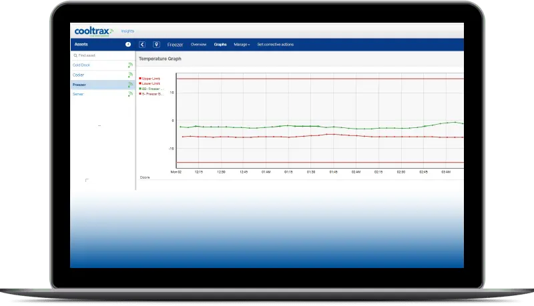Click the Assets count badge

(x=128, y=44)
